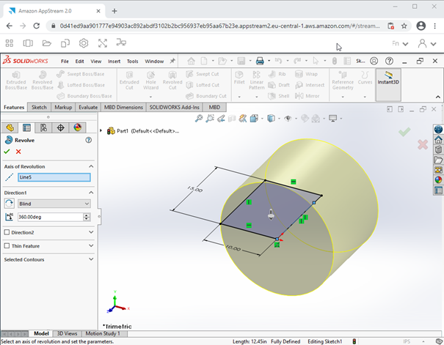The image size is (444, 345).
Task: Open the 3D Views bottom tab
Action: 67,334
